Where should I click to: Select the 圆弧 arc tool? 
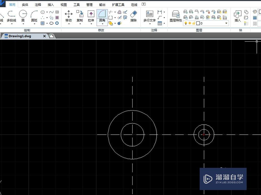tap(34, 16)
